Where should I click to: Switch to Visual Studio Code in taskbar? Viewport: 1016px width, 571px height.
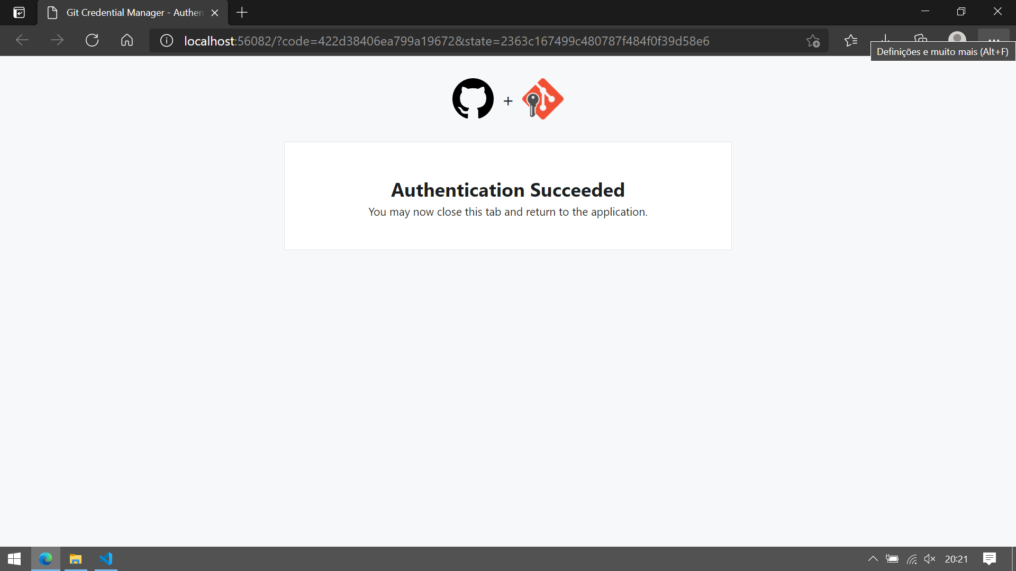pyautogui.click(x=106, y=559)
